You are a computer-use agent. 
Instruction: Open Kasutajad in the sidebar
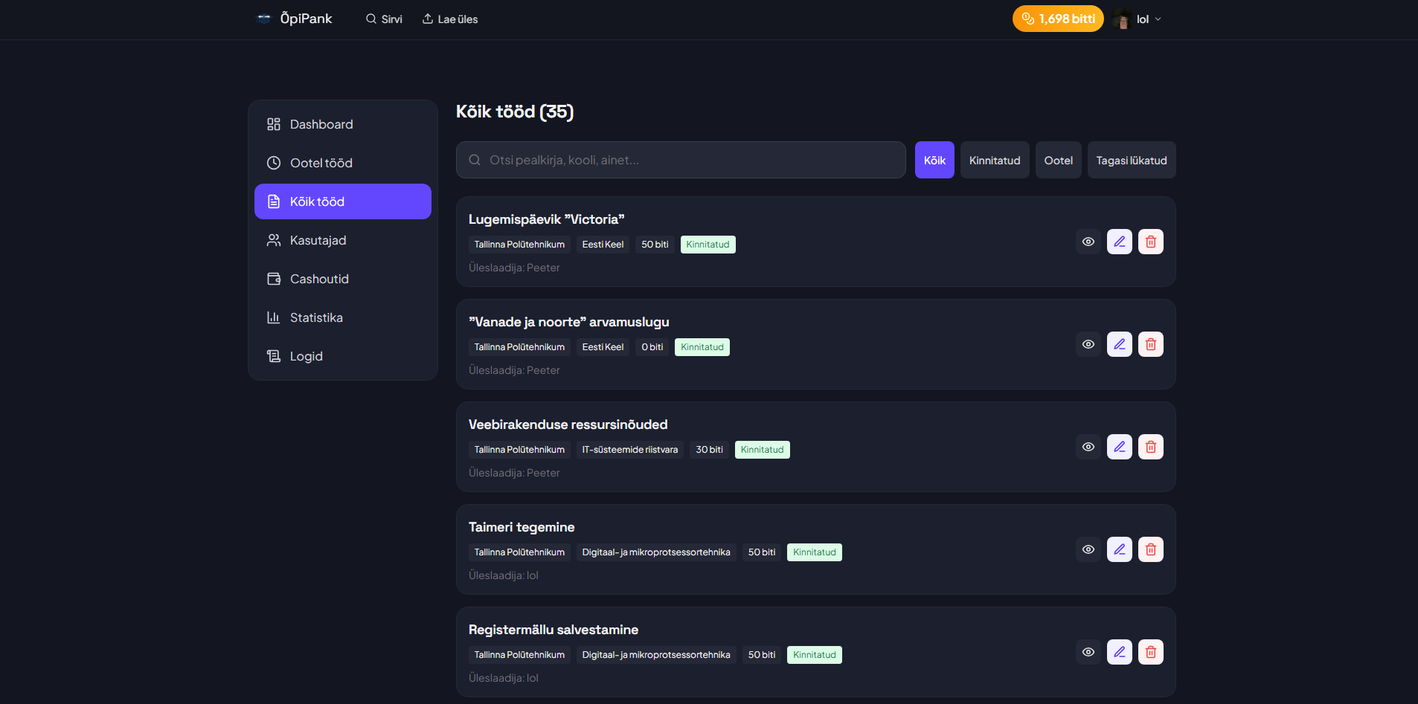pyautogui.click(x=318, y=240)
